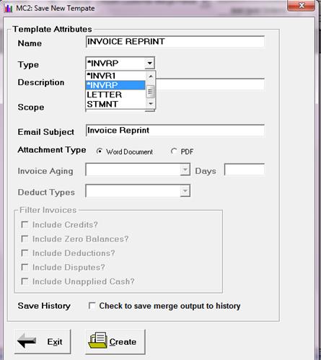Click the Email Subject input field

(x=175, y=131)
